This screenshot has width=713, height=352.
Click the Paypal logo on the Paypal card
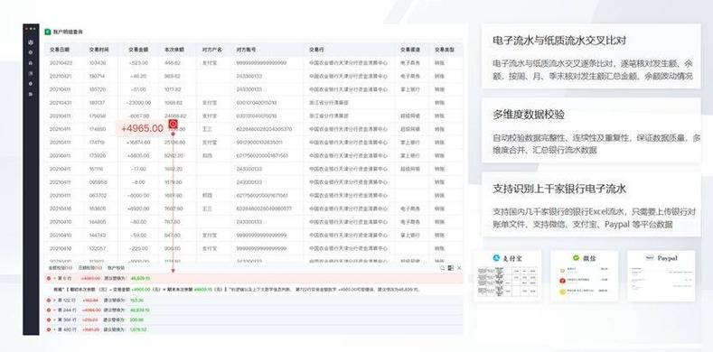650,257
